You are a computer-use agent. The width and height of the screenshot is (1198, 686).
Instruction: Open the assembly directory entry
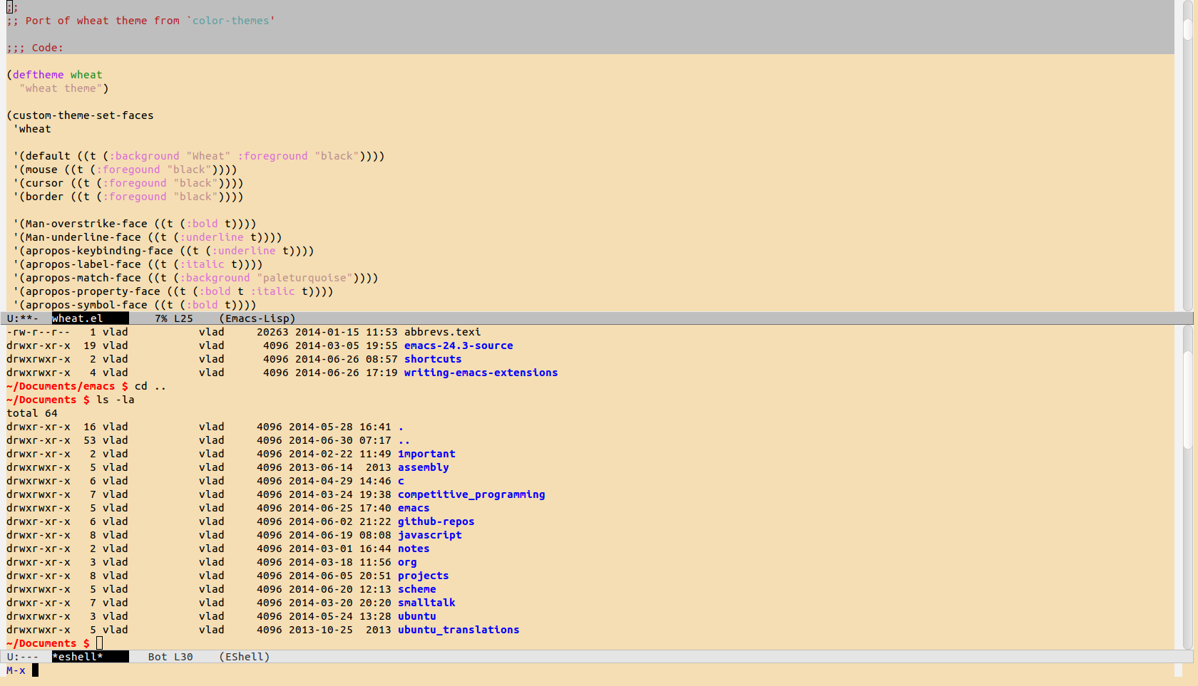[x=424, y=467]
